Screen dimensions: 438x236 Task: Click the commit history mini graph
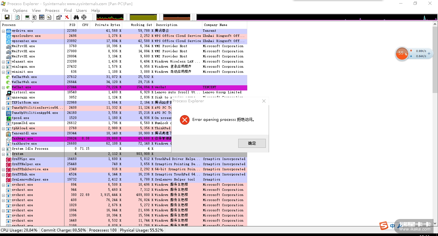pos(143,17)
